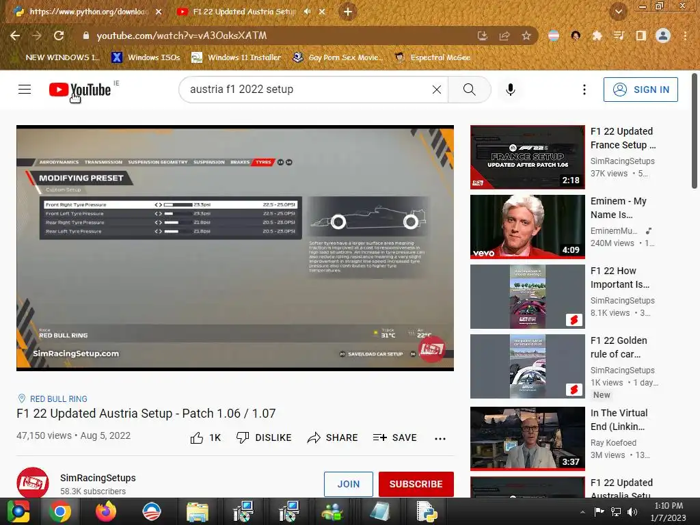This screenshot has height=525, width=700.
Task: Open Google Chrome from the taskbar
Action: tap(60, 511)
